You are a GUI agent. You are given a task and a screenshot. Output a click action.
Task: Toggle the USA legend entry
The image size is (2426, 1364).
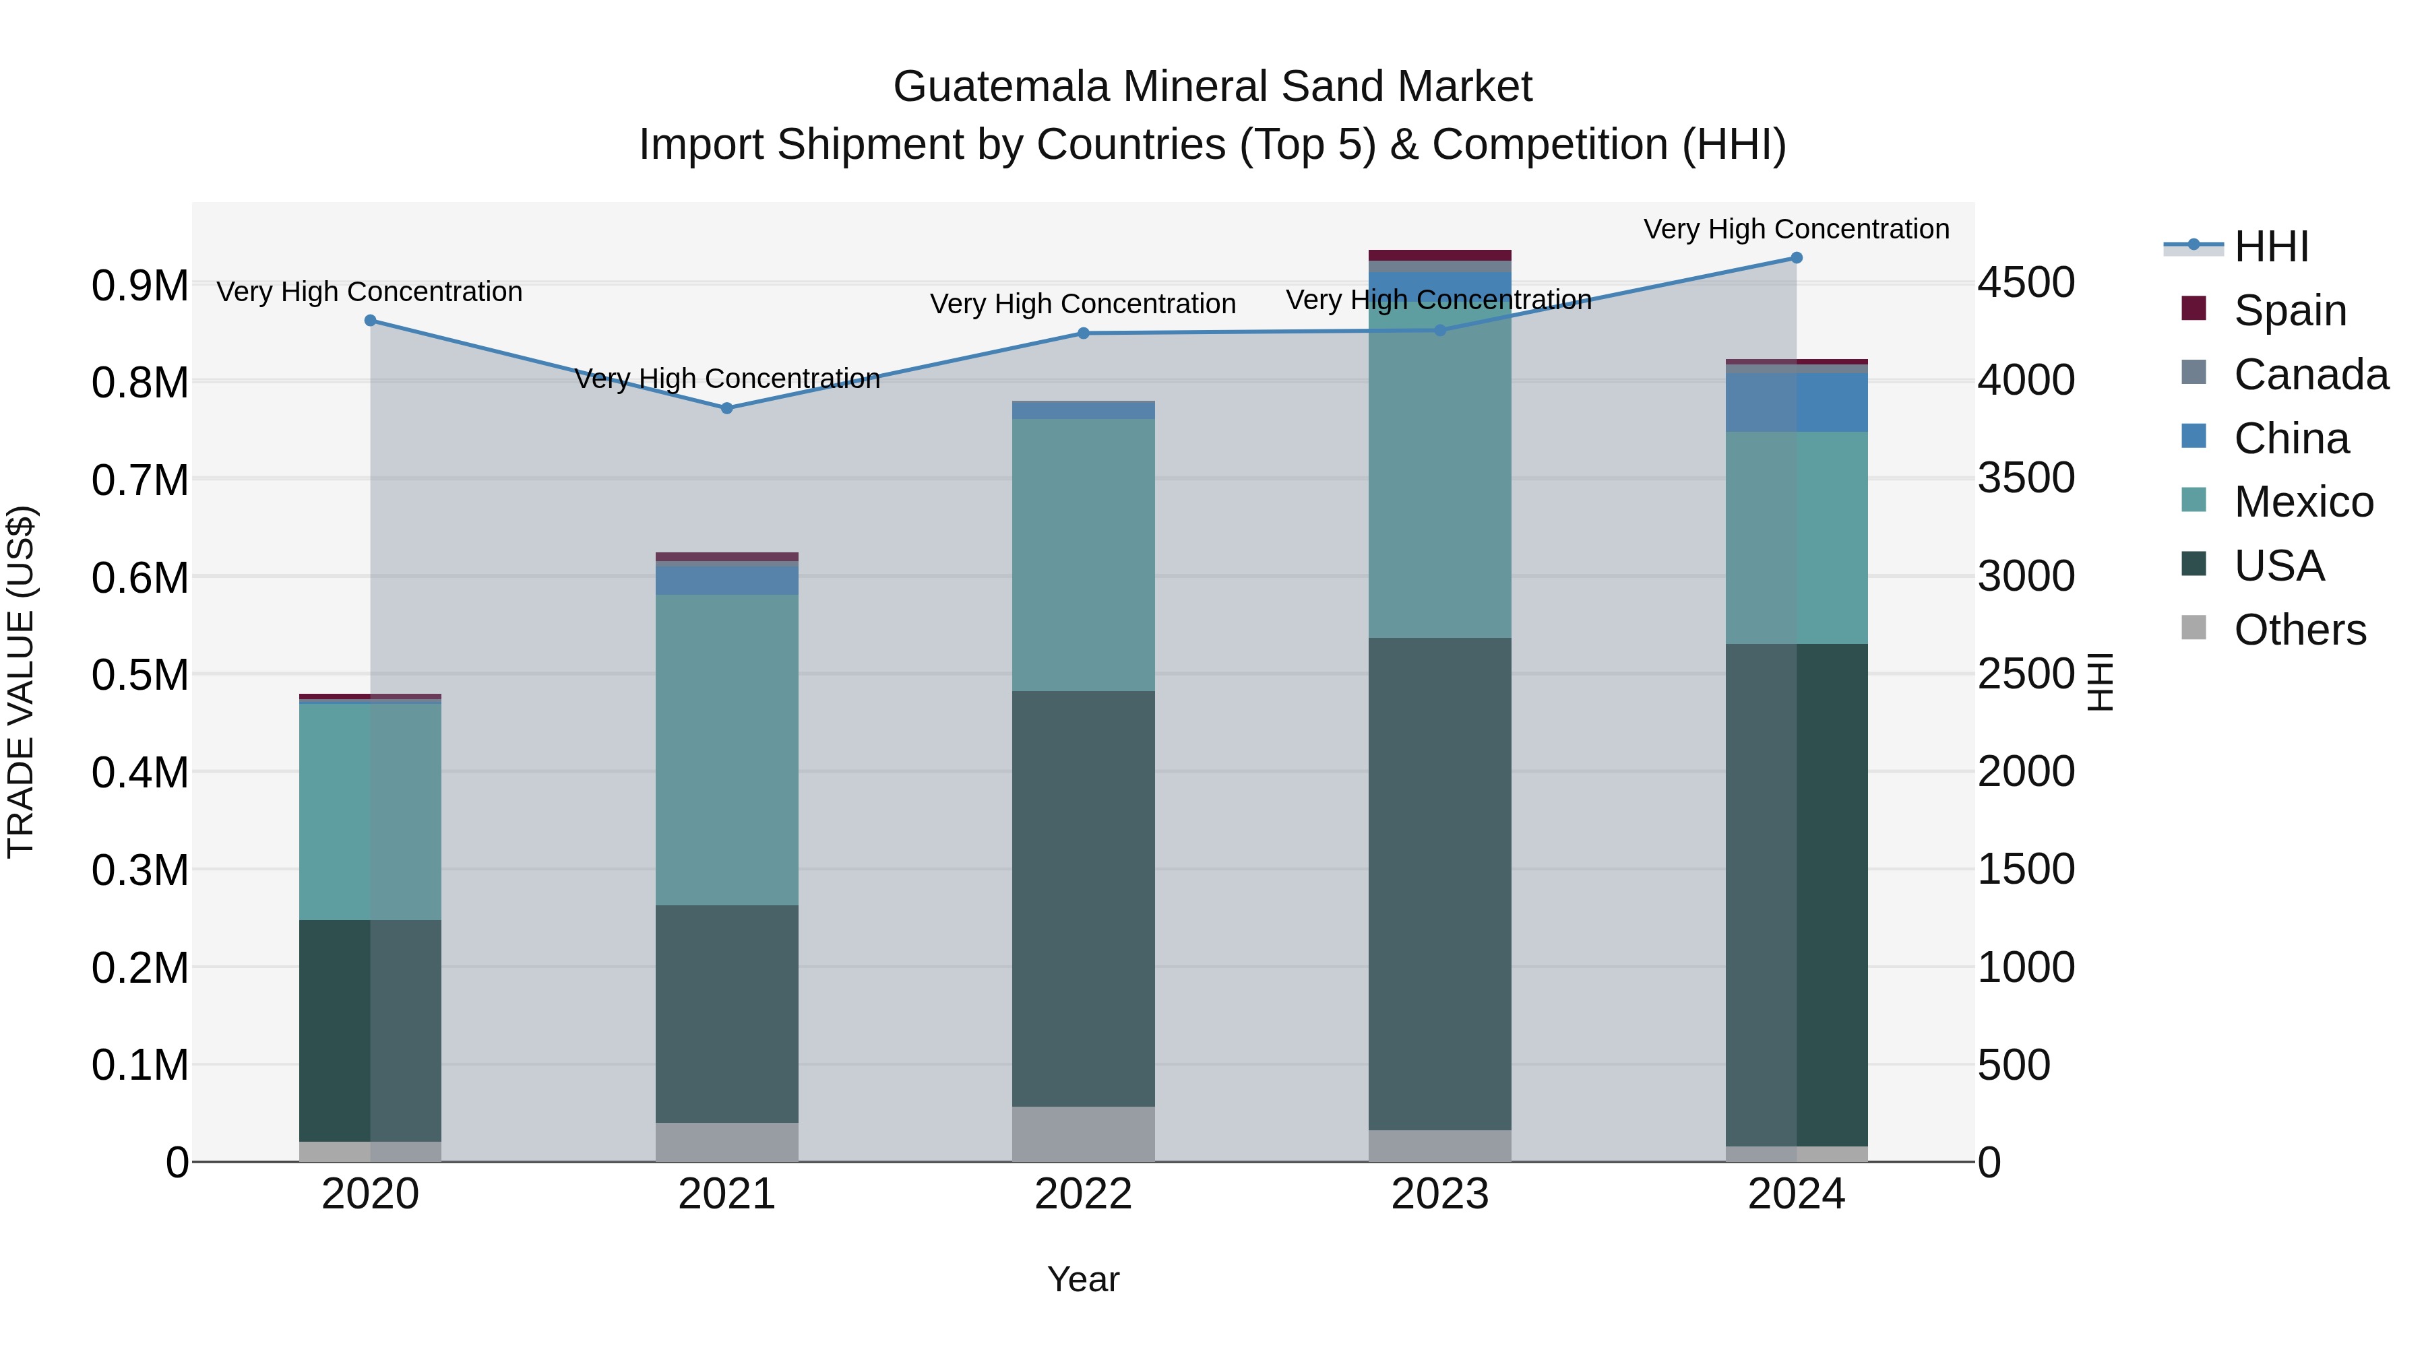pos(2253,566)
